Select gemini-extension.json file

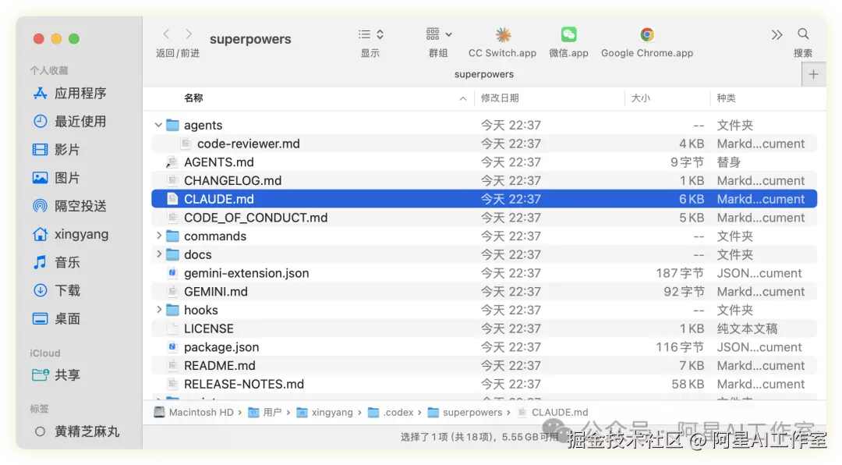coord(484,273)
